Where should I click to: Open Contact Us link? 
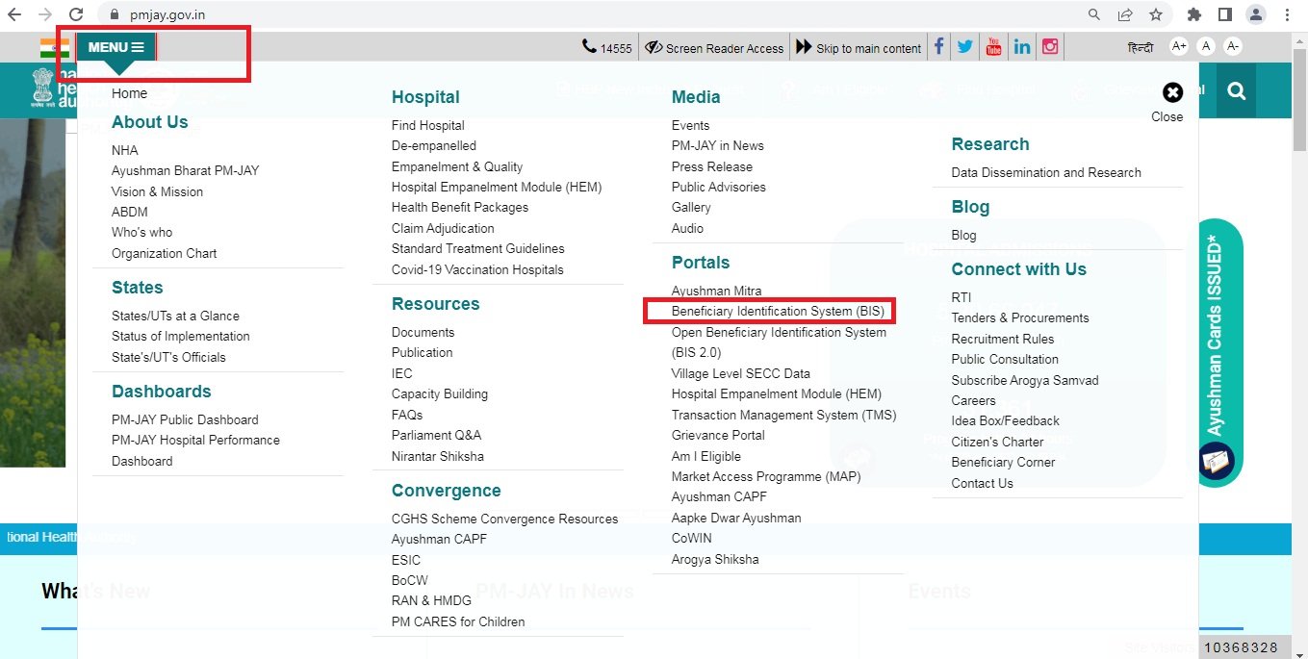coord(983,483)
